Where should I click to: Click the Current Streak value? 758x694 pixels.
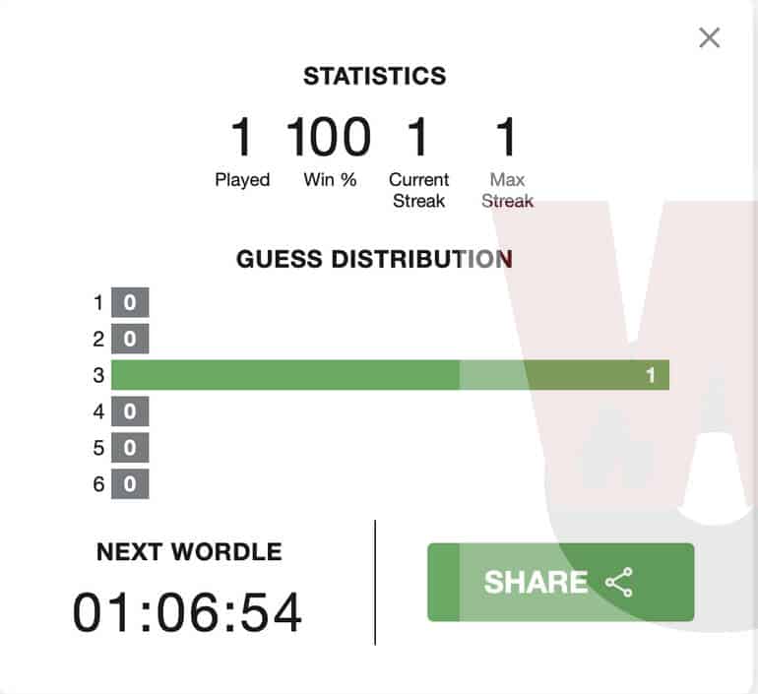(x=418, y=137)
